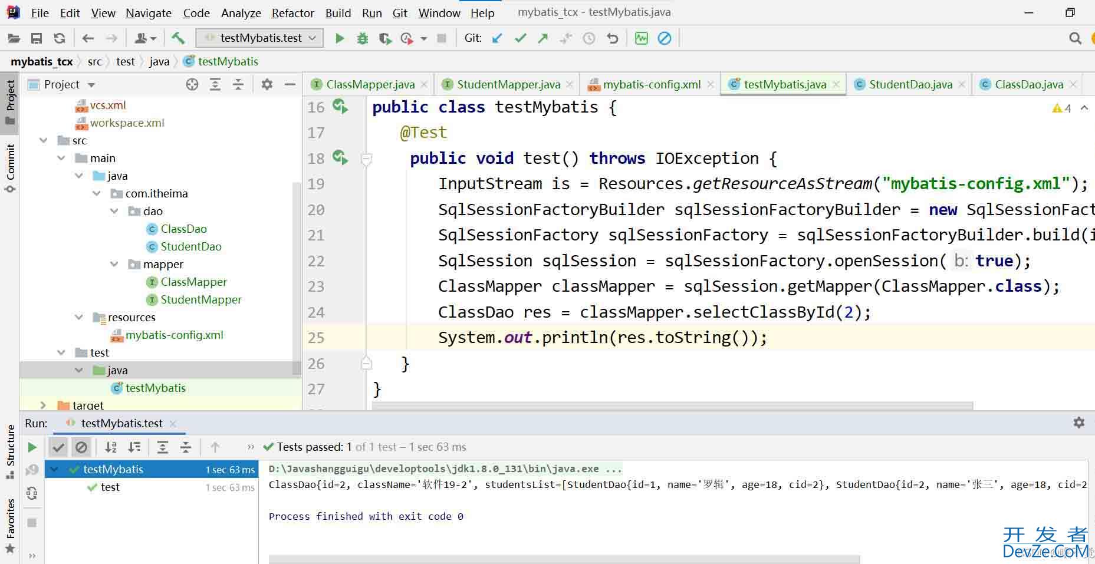Open the Navigate menu
Viewport: 1095px width, 564px height.
pyautogui.click(x=149, y=12)
